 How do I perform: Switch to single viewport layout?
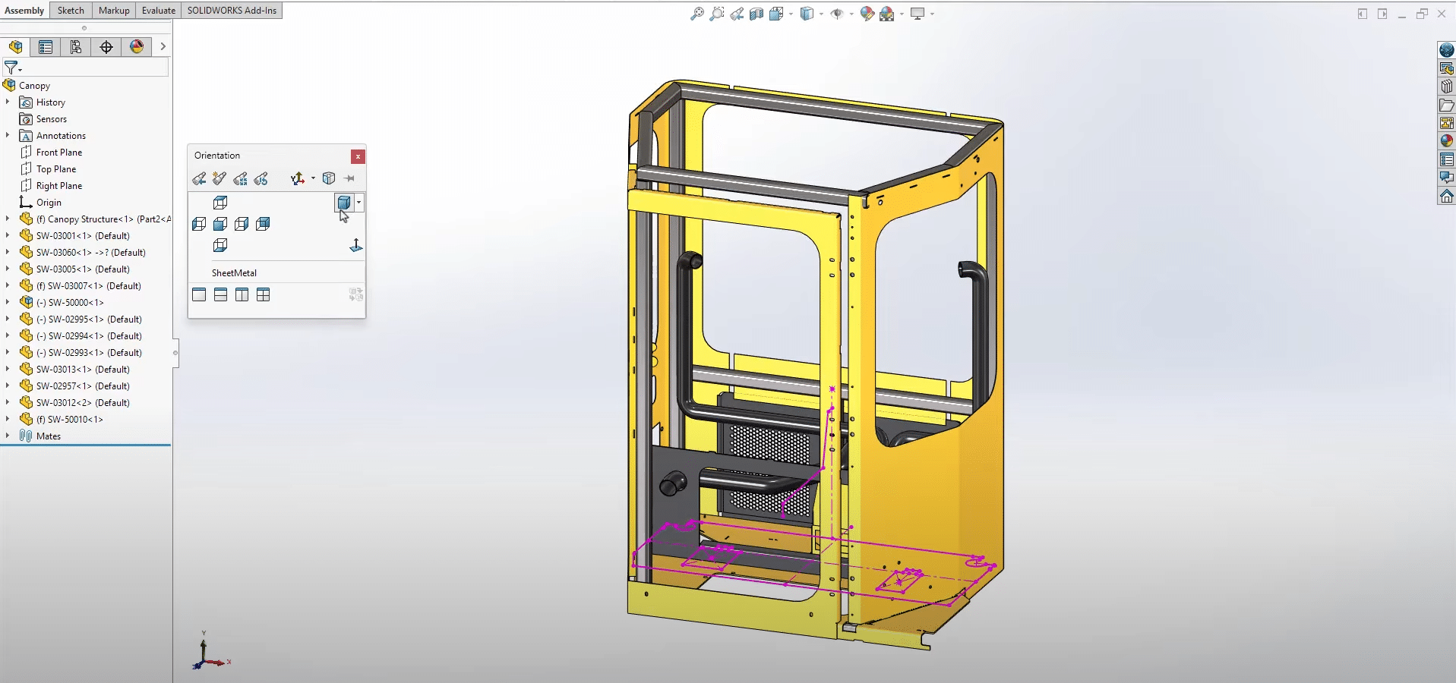pyautogui.click(x=199, y=294)
